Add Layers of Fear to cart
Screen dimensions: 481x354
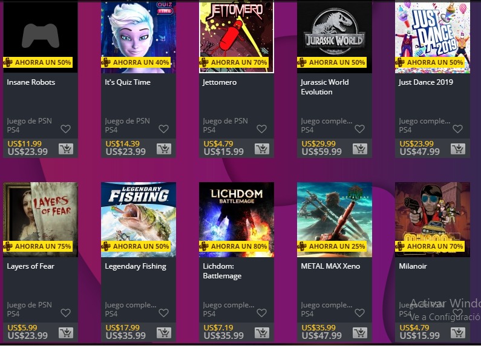click(66, 333)
